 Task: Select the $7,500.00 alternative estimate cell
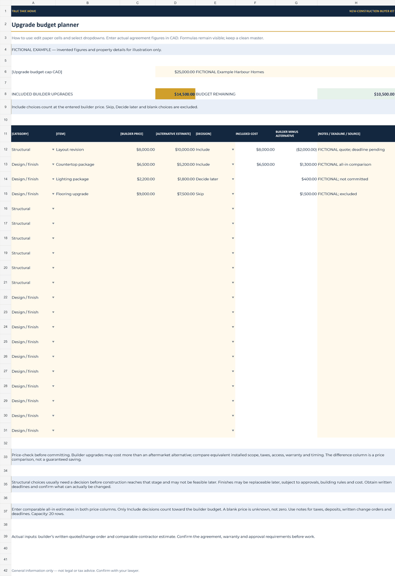click(x=175, y=194)
